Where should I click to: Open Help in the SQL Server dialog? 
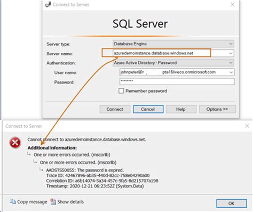pos(181,109)
